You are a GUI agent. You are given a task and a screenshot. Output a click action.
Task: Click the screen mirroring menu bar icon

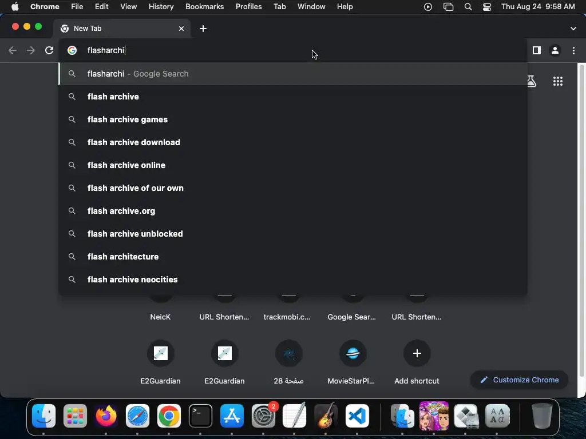click(448, 7)
